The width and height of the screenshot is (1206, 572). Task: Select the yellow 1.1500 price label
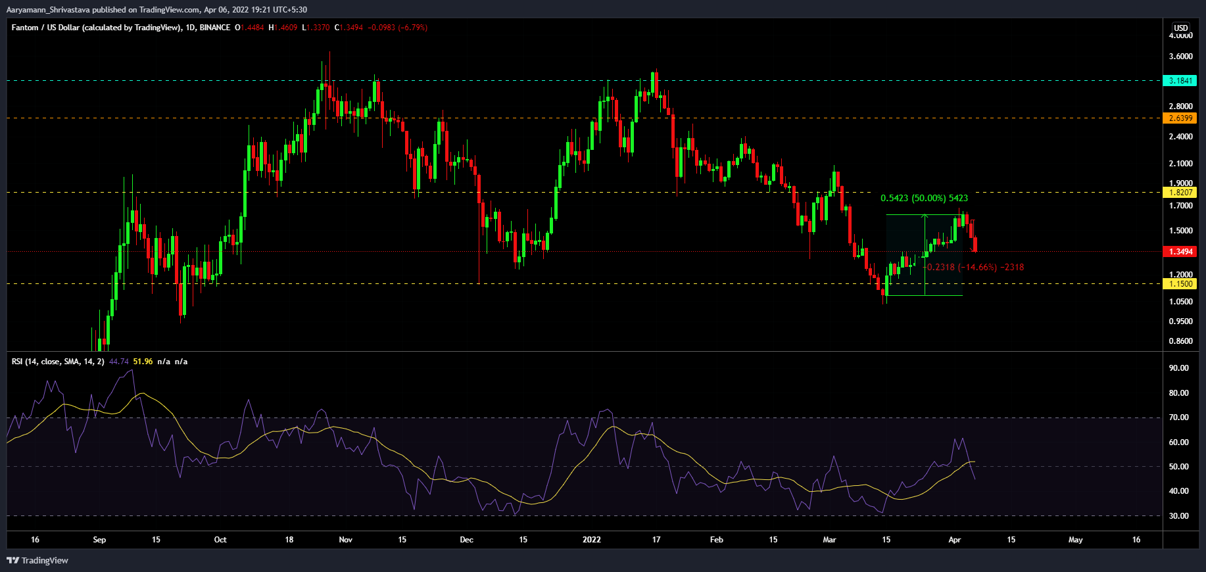click(1180, 284)
